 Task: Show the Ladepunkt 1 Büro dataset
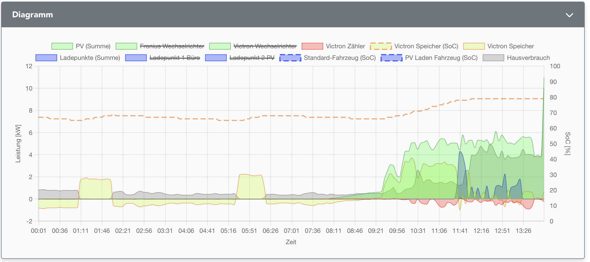175,58
